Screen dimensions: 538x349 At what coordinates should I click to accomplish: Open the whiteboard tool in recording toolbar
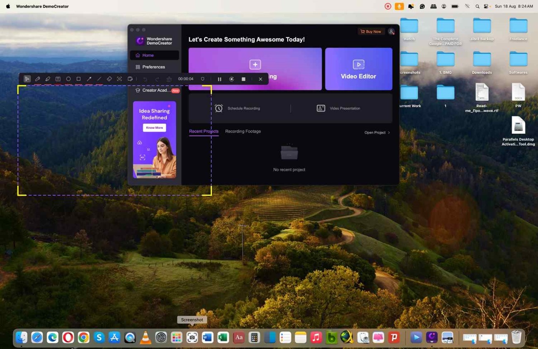[x=130, y=79]
